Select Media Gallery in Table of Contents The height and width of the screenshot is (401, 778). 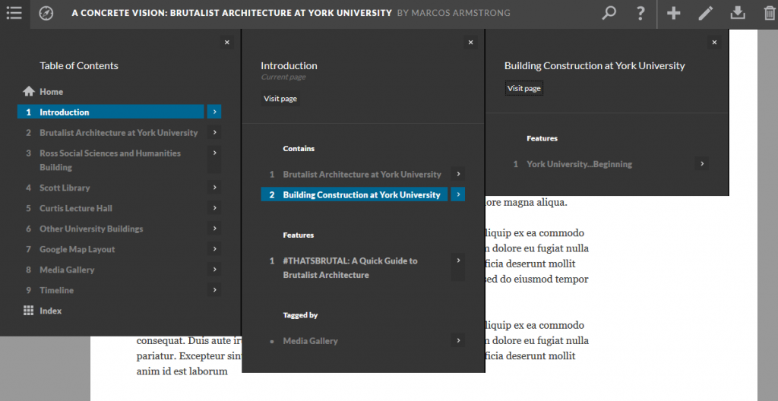pos(67,270)
